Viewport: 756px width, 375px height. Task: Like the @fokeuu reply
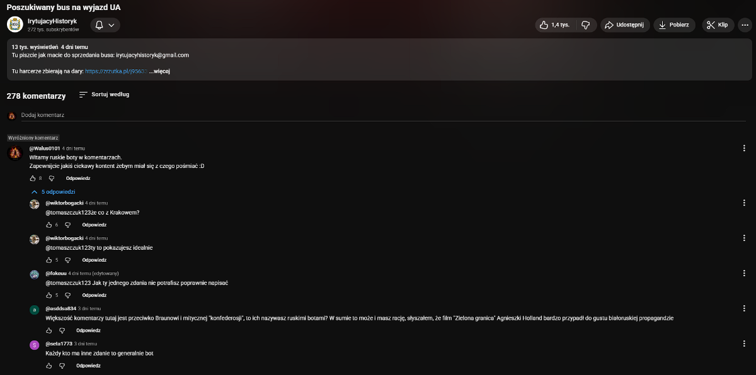49,295
